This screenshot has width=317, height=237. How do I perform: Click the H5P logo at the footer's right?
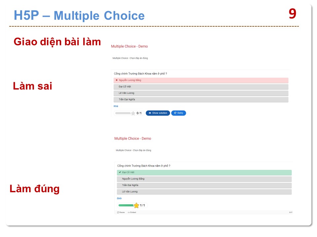pos(291,212)
